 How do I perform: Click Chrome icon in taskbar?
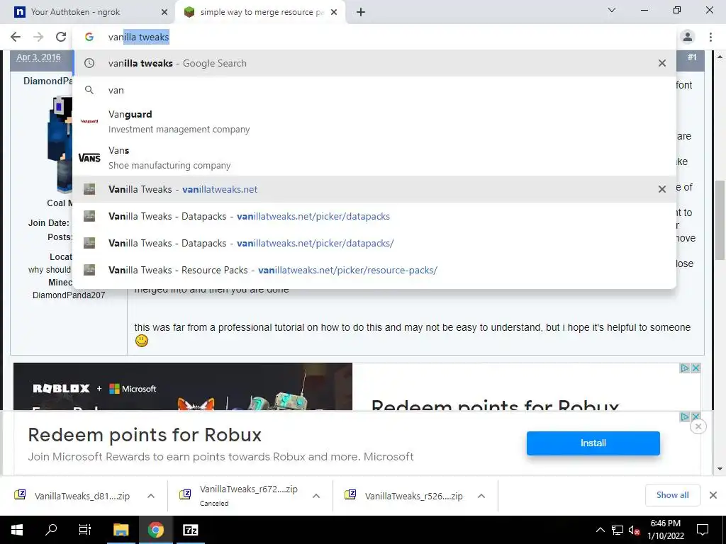pos(155,530)
